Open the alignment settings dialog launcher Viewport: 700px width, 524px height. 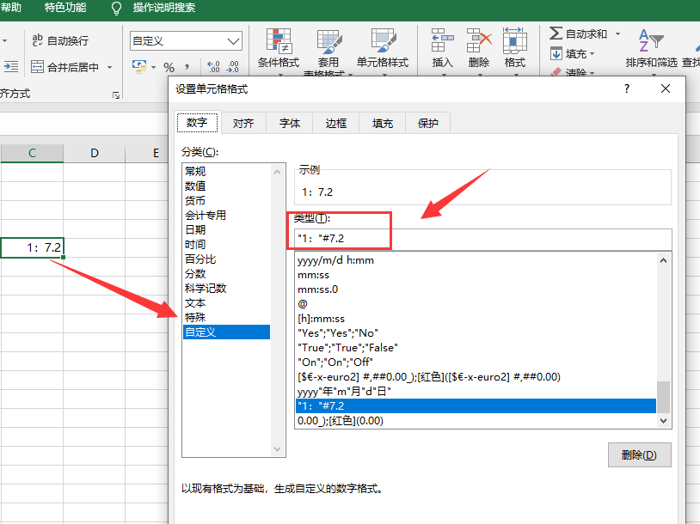(x=116, y=95)
